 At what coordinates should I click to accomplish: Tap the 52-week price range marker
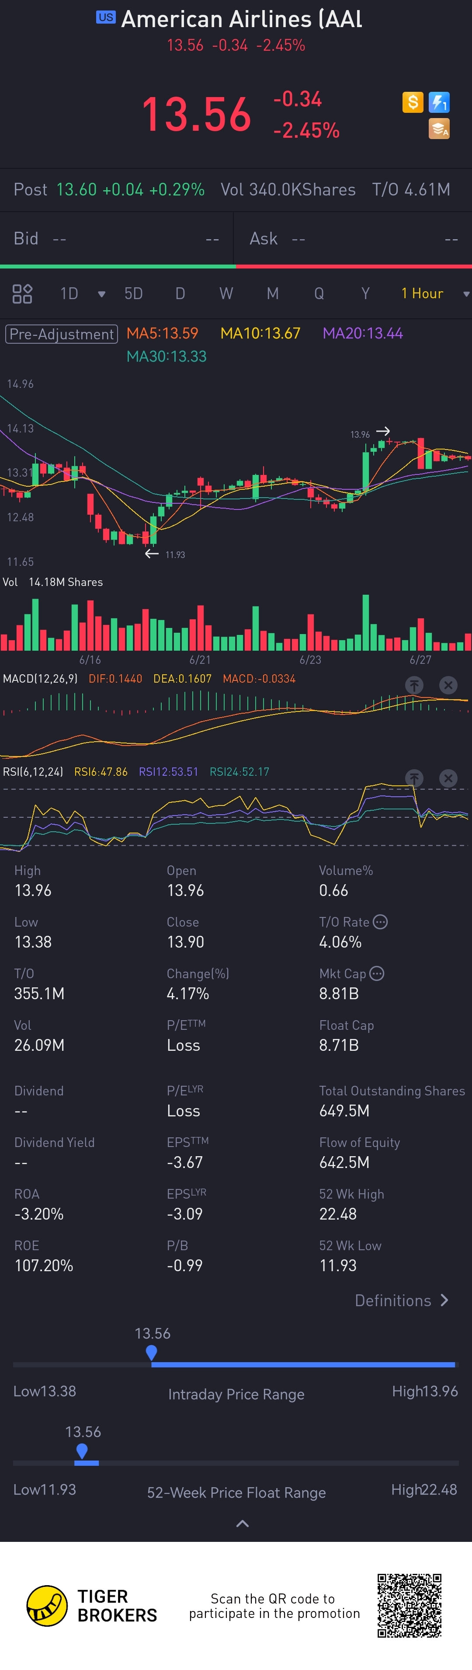point(82,1451)
